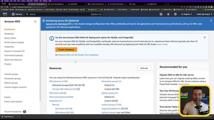Open Supported platforms link
The width and height of the screenshot is (214, 120).
pos(113,109)
